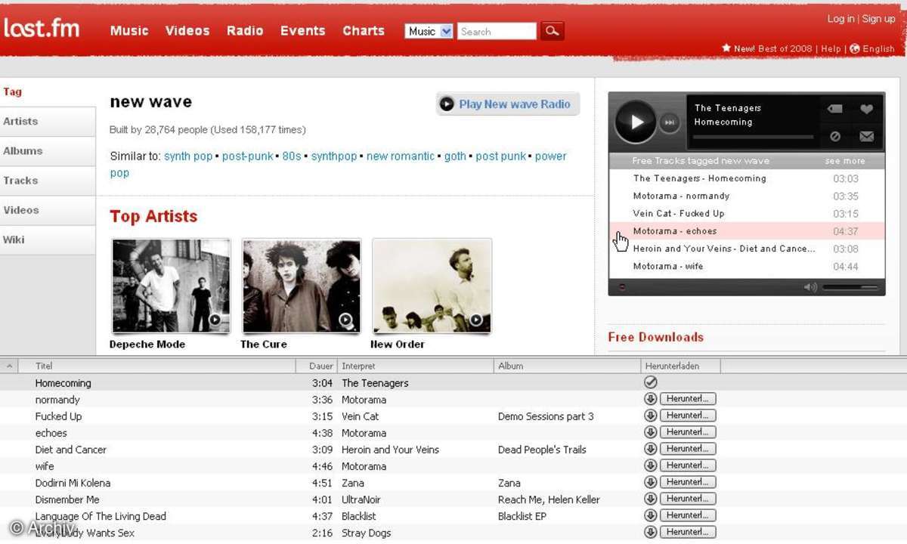This screenshot has height=544, width=907.
Task: Click Herunterladen button for normandy
Action: [688, 399]
